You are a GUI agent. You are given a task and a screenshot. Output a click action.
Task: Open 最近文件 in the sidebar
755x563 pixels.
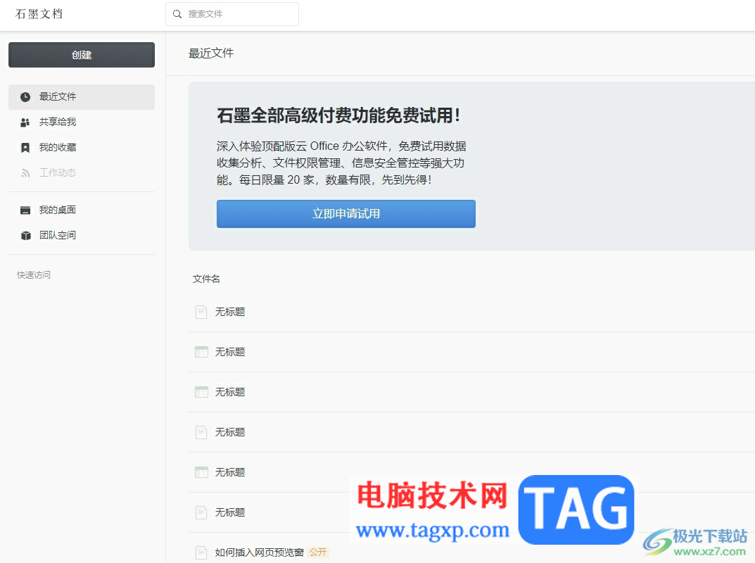click(82, 97)
